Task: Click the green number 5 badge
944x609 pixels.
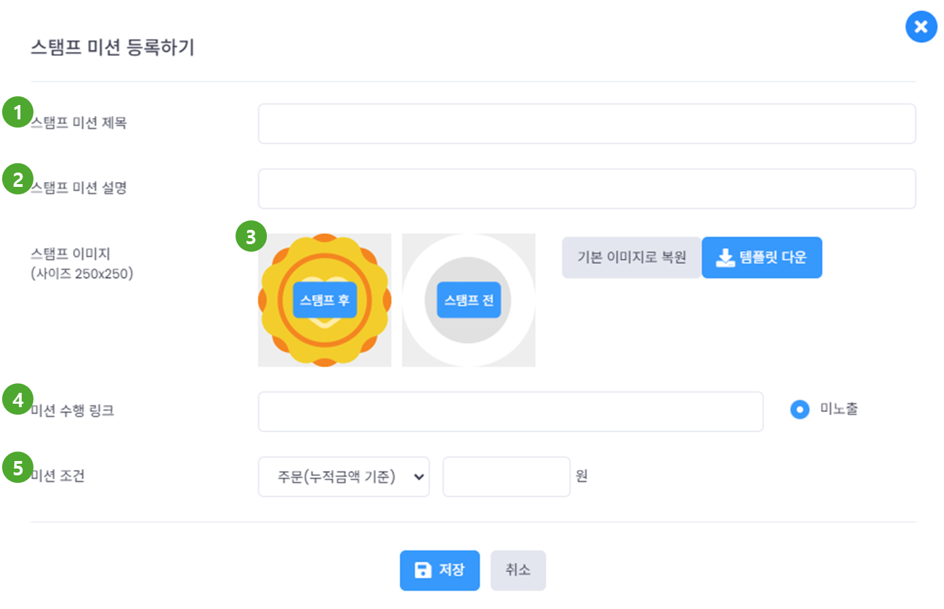Action: (18, 468)
